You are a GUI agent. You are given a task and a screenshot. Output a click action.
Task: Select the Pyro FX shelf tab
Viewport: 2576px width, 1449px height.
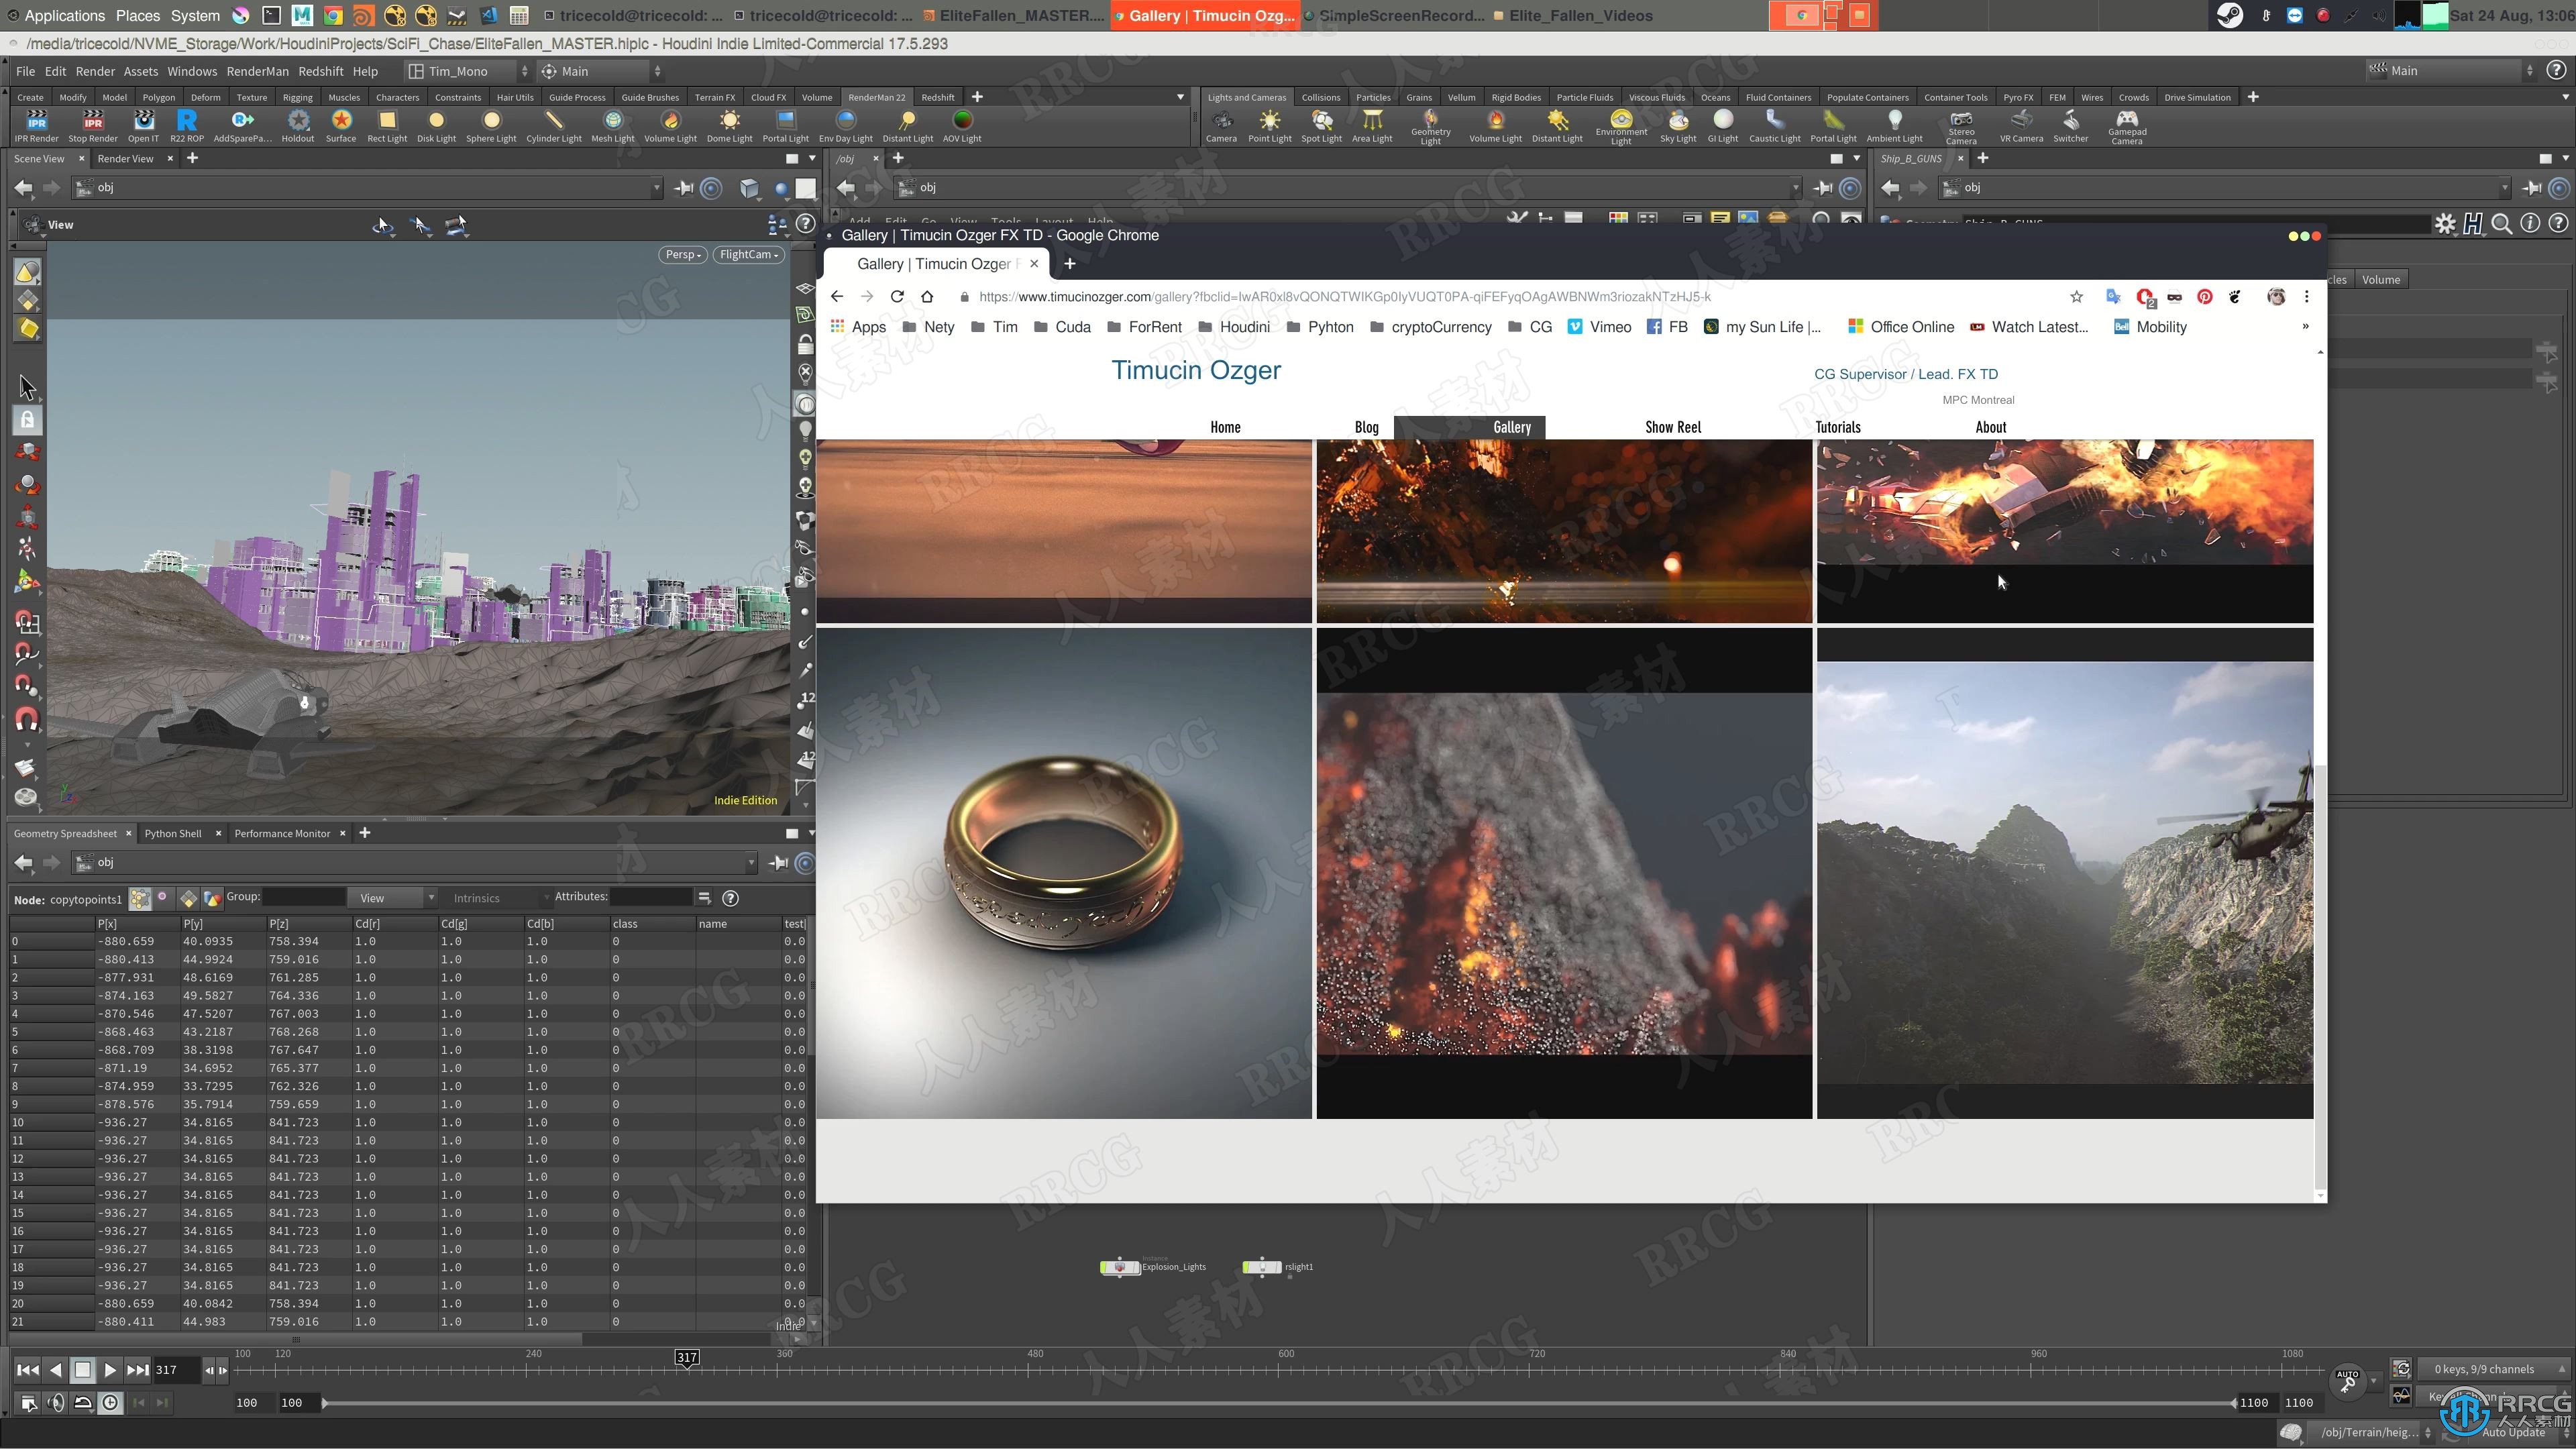click(x=2018, y=97)
